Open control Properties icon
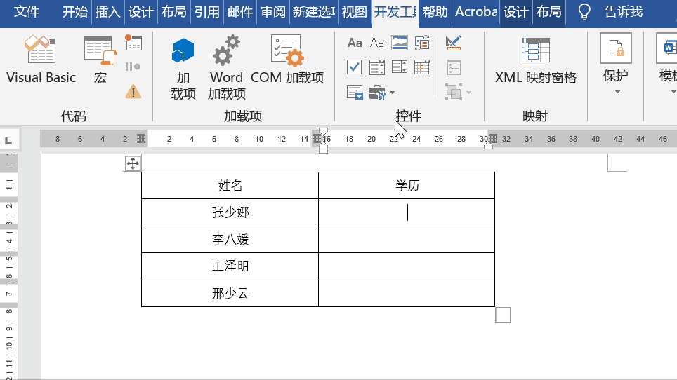The width and height of the screenshot is (677, 380). click(x=454, y=67)
